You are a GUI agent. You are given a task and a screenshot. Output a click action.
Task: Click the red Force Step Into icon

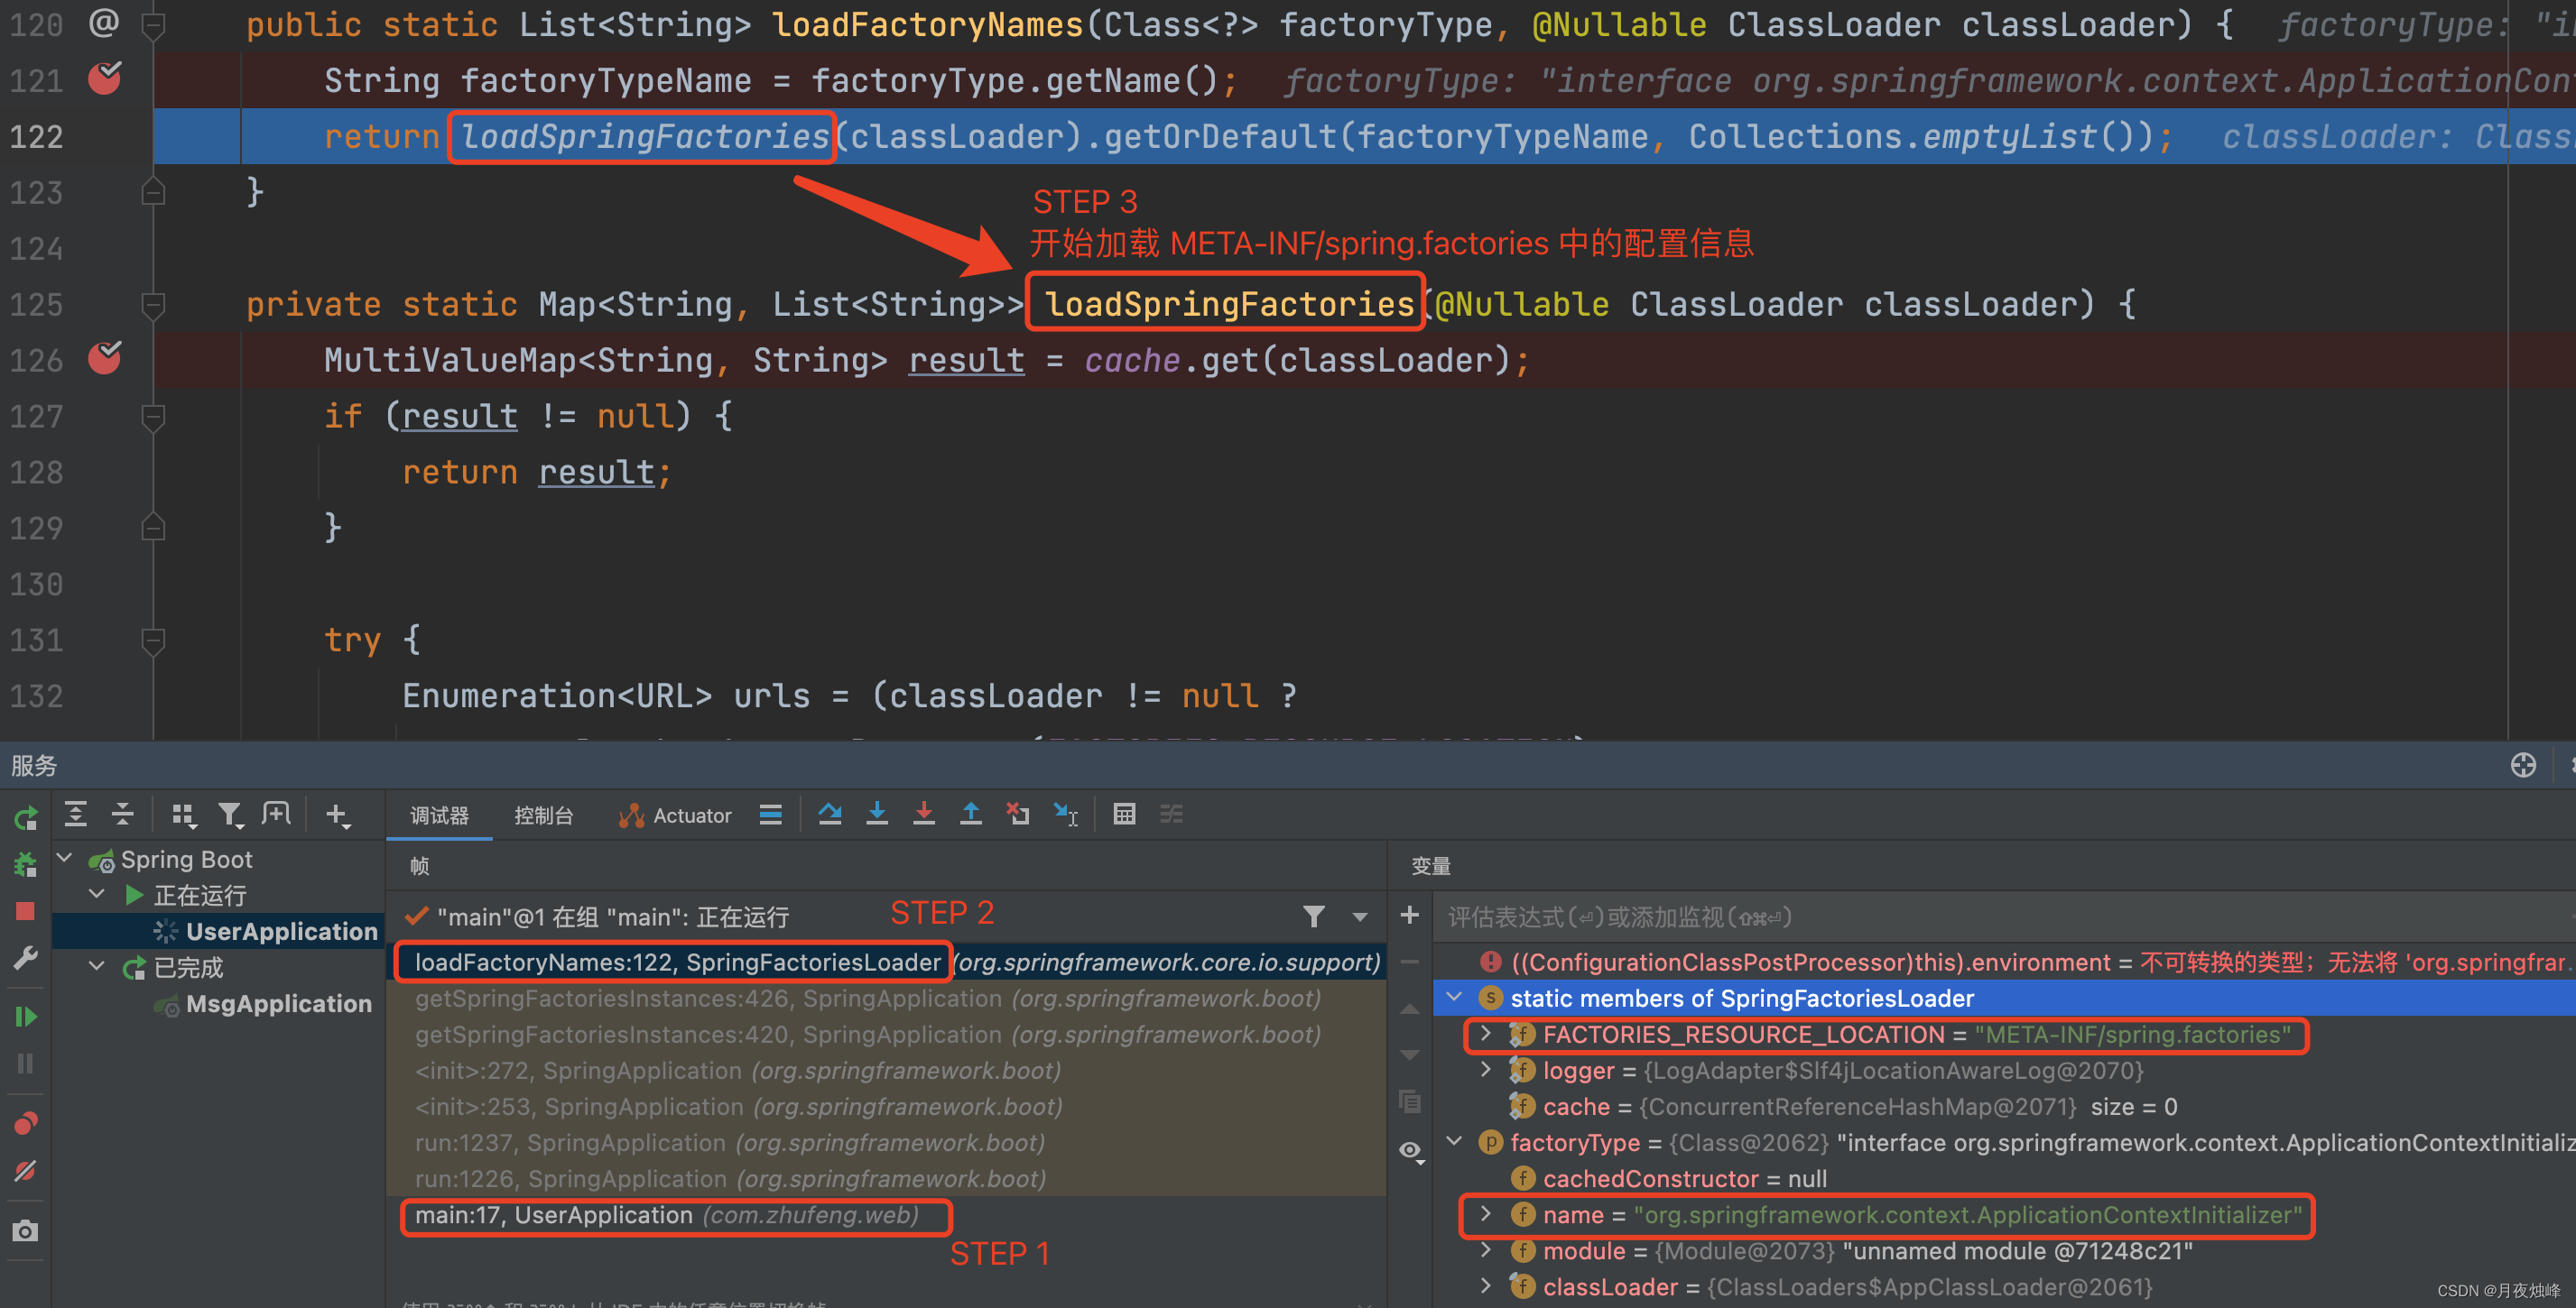click(923, 815)
